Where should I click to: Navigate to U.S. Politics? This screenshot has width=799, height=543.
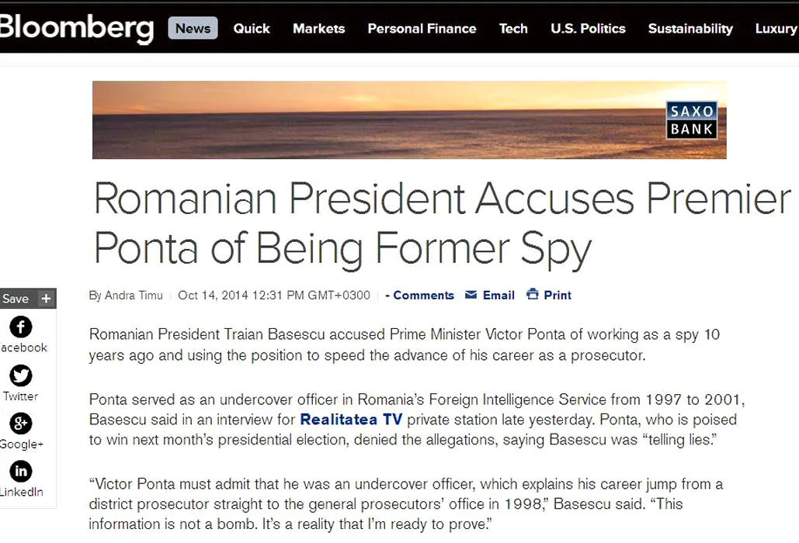(x=588, y=29)
